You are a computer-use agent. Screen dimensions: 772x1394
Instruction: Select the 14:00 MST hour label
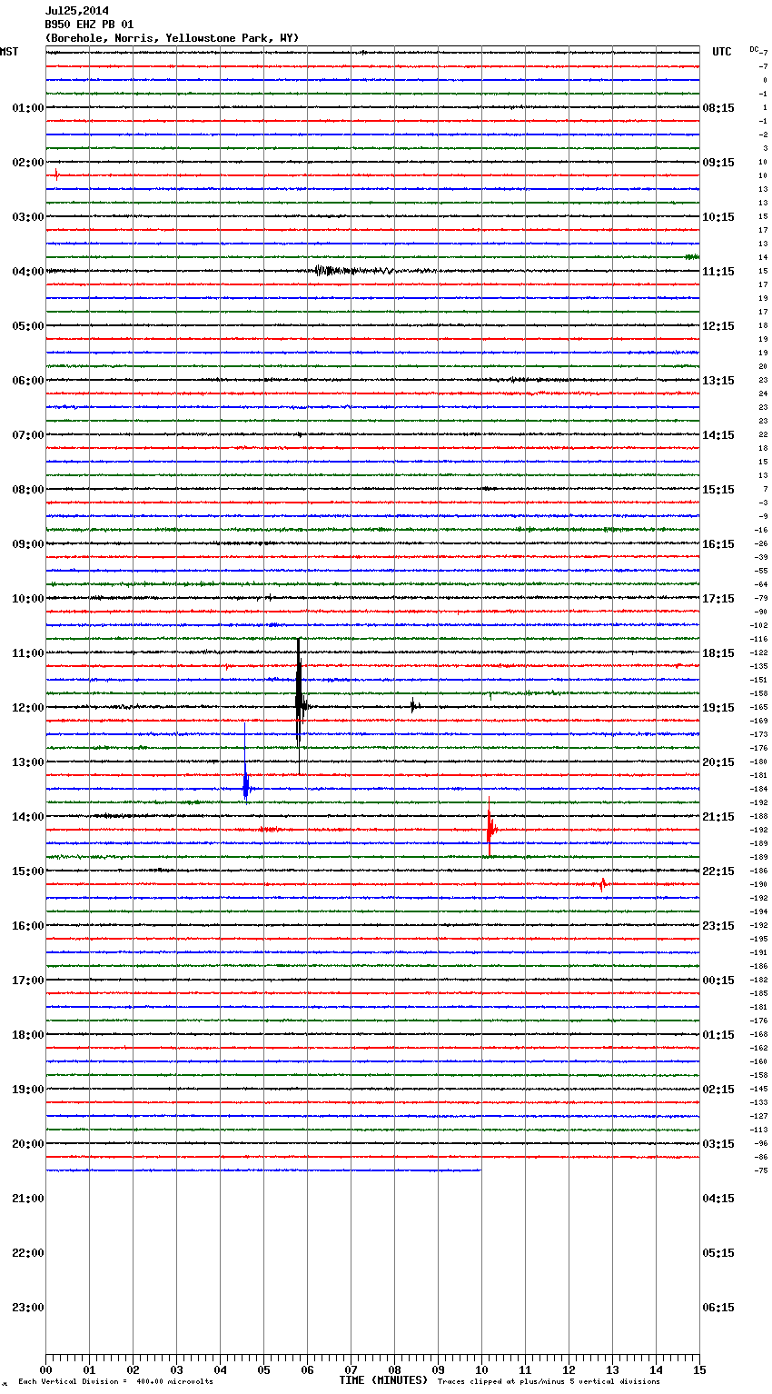tap(28, 816)
